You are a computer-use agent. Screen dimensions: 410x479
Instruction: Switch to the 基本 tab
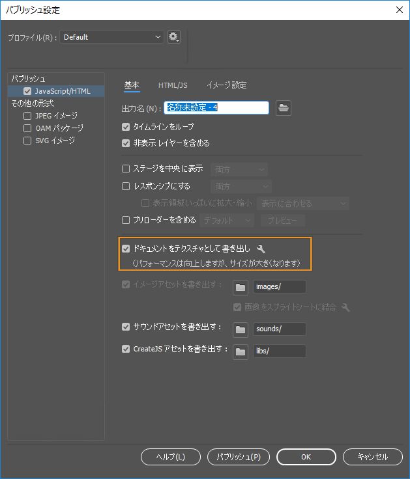(132, 85)
